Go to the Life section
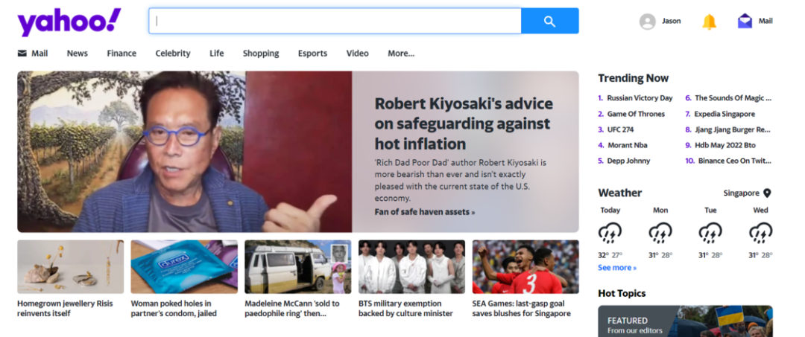This screenshot has height=337, width=805. pos(217,54)
